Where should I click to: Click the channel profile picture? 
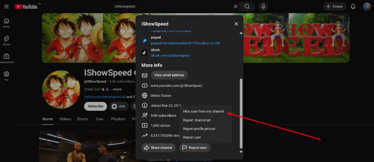pos(61,89)
